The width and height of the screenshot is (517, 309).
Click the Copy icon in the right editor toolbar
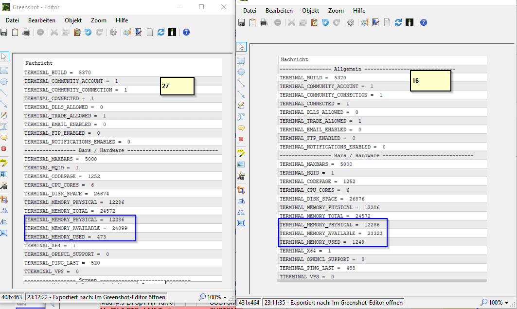tap(303, 22)
